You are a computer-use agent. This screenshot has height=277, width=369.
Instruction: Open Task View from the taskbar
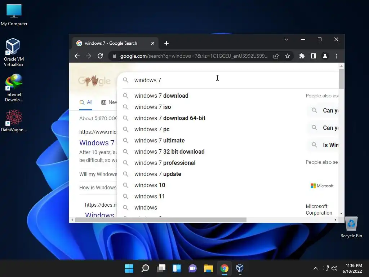[161, 268]
